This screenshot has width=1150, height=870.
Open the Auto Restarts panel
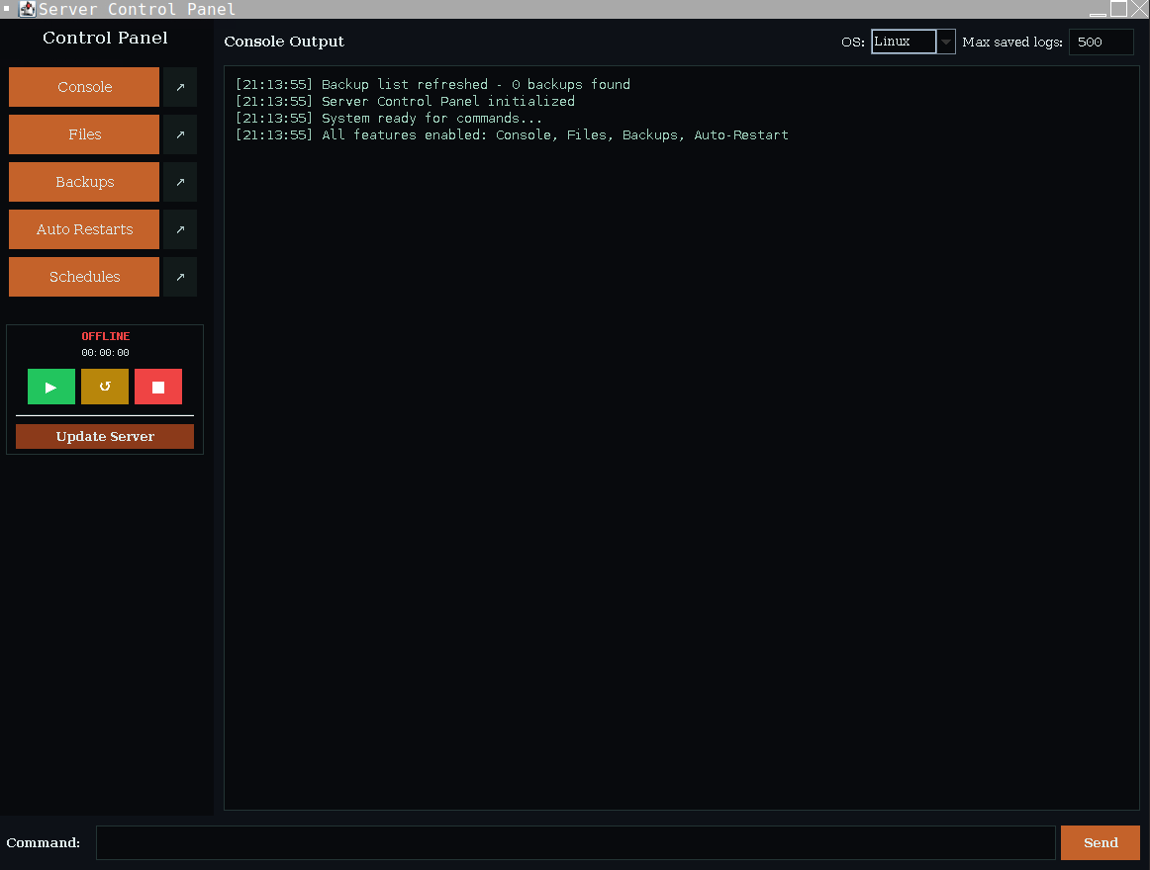pyautogui.click(x=83, y=229)
